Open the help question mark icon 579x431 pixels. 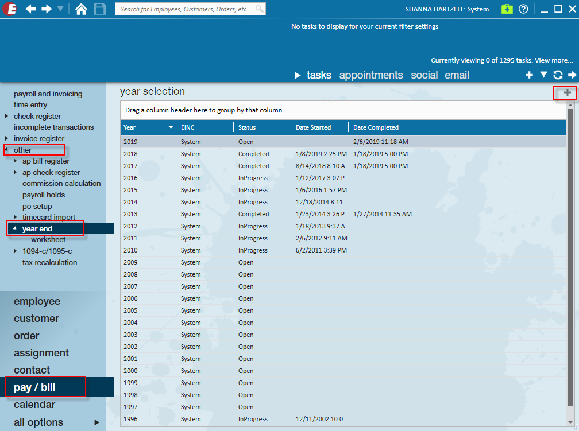pyautogui.click(x=523, y=9)
